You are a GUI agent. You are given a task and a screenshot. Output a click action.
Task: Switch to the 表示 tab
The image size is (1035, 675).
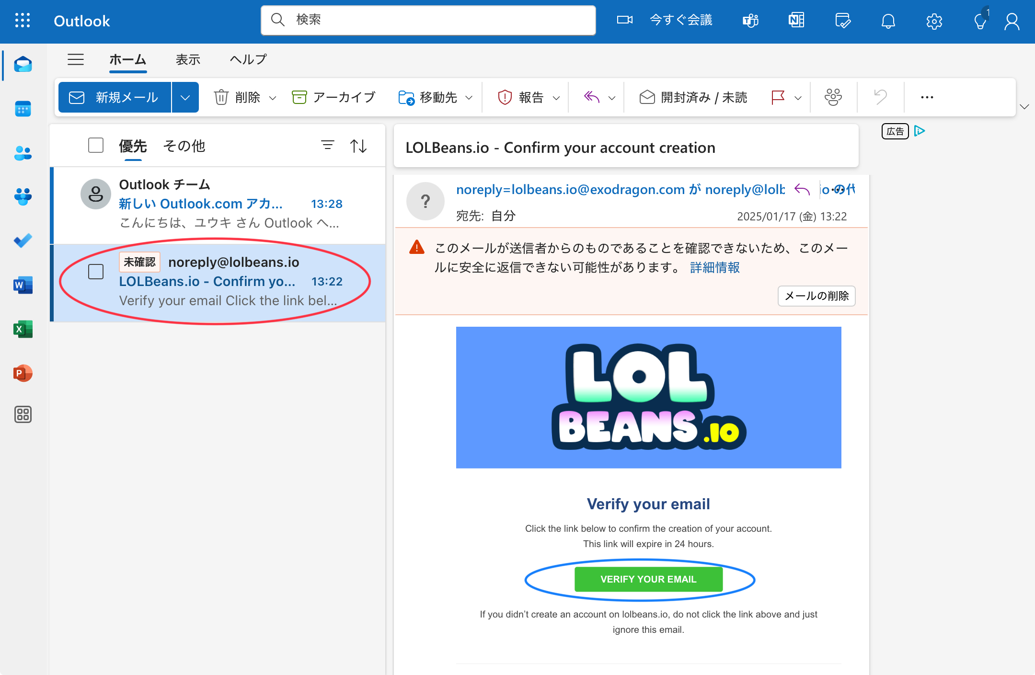[x=188, y=59]
